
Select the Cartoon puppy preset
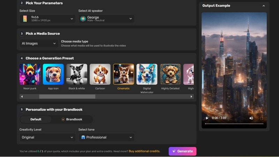pos(100,74)
